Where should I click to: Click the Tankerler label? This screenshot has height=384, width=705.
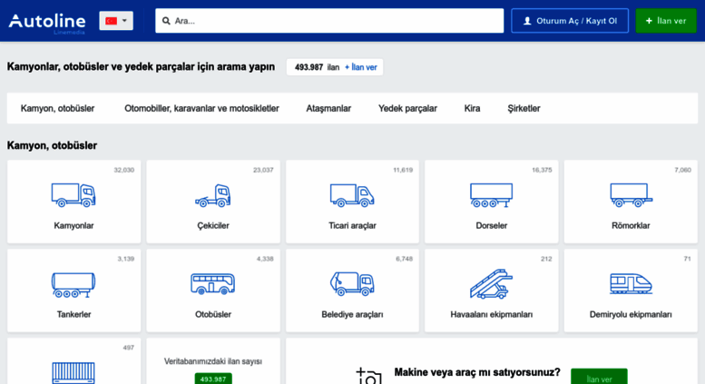coord(73,314)
